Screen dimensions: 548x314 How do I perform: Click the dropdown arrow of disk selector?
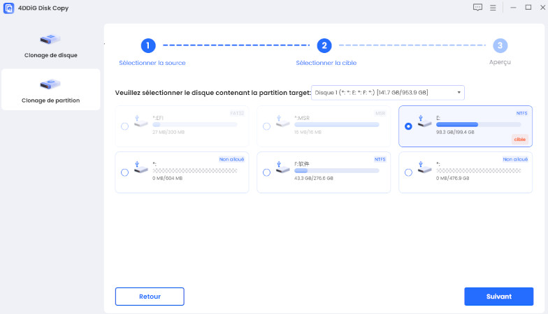point(459,93)
